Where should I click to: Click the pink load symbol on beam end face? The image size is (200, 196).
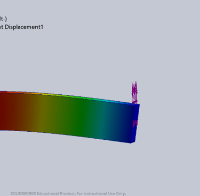[x=135, y=123]
